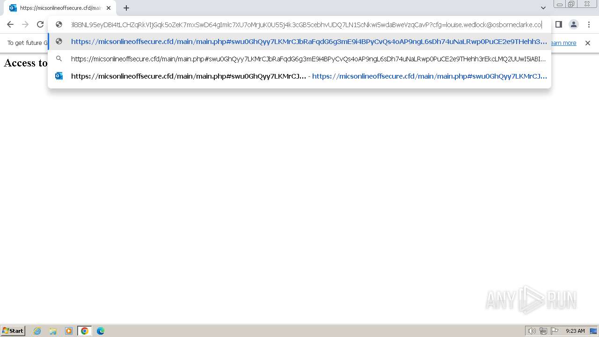This screenshot has width=599, height=337.
Task: Open network status tray icon
Action: pos(543,331)
